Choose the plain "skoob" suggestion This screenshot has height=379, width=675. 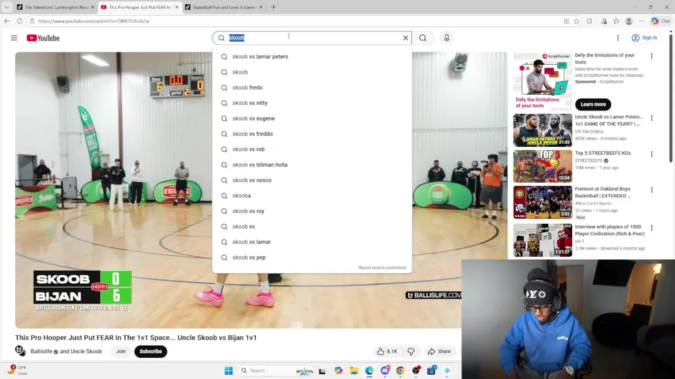312,72
